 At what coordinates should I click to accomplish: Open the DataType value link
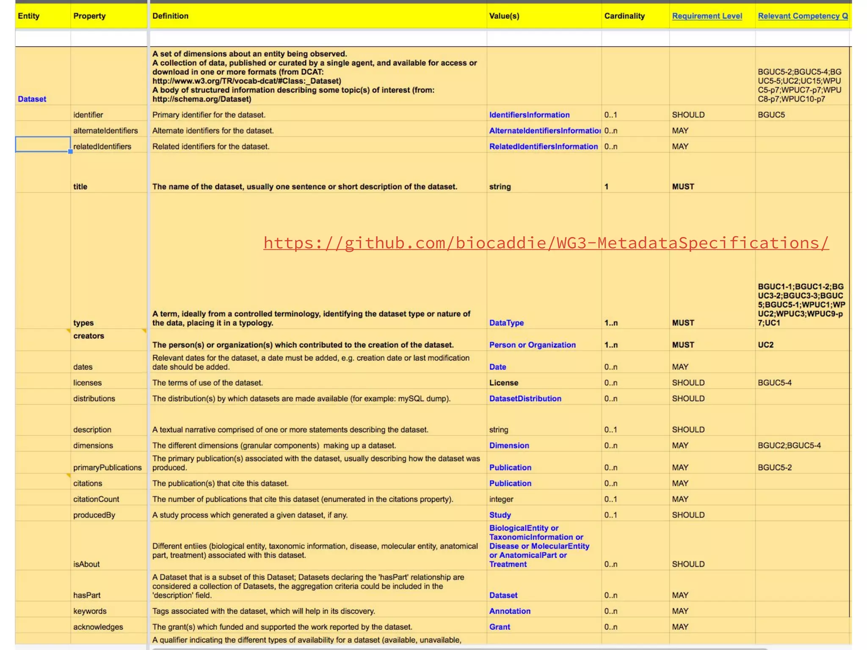pos(506,323)
